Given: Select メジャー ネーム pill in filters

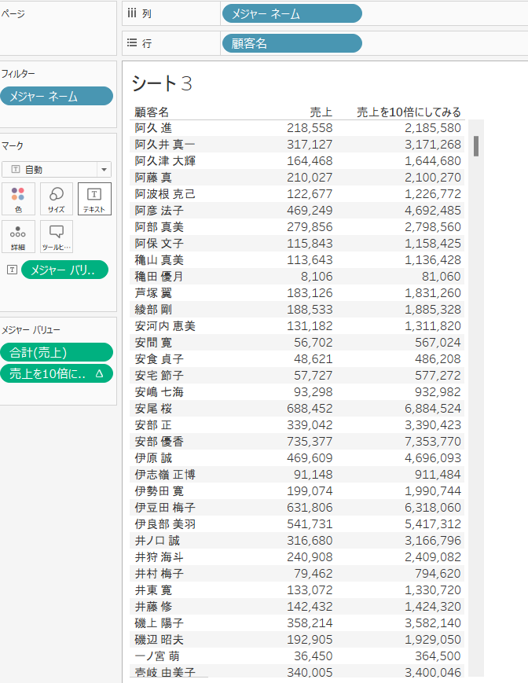Looking at the screenshot, I should tap(57, 96).
